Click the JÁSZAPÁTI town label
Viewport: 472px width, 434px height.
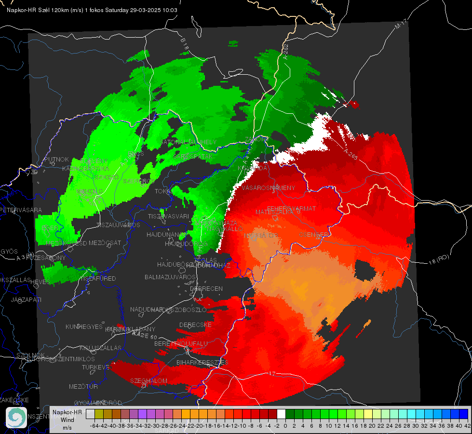pos(26,299)
